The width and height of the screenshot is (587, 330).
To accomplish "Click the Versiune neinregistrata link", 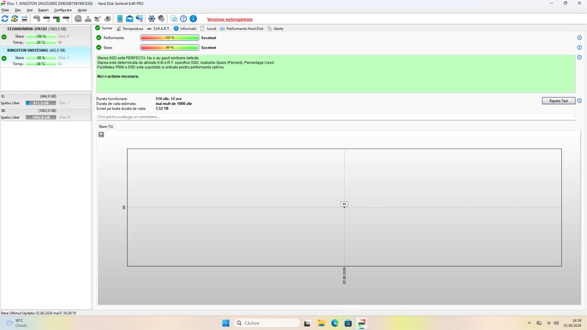I will click(230, 19).
